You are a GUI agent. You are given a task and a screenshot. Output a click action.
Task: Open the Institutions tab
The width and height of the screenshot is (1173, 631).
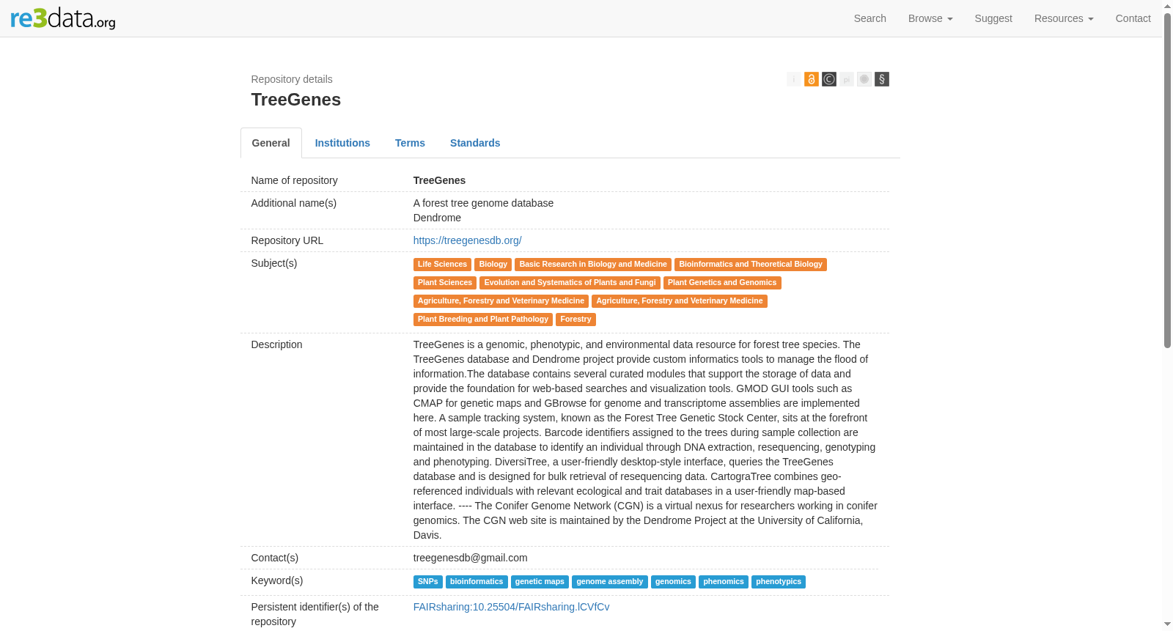[342, 143]
